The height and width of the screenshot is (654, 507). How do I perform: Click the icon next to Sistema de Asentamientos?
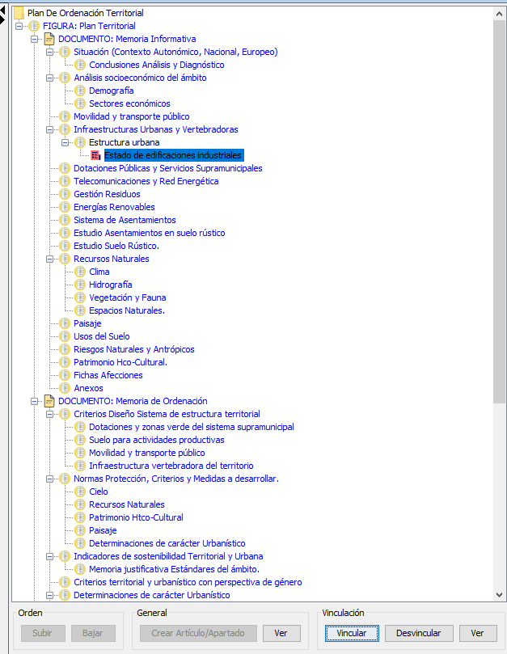[x=65, y=220]
